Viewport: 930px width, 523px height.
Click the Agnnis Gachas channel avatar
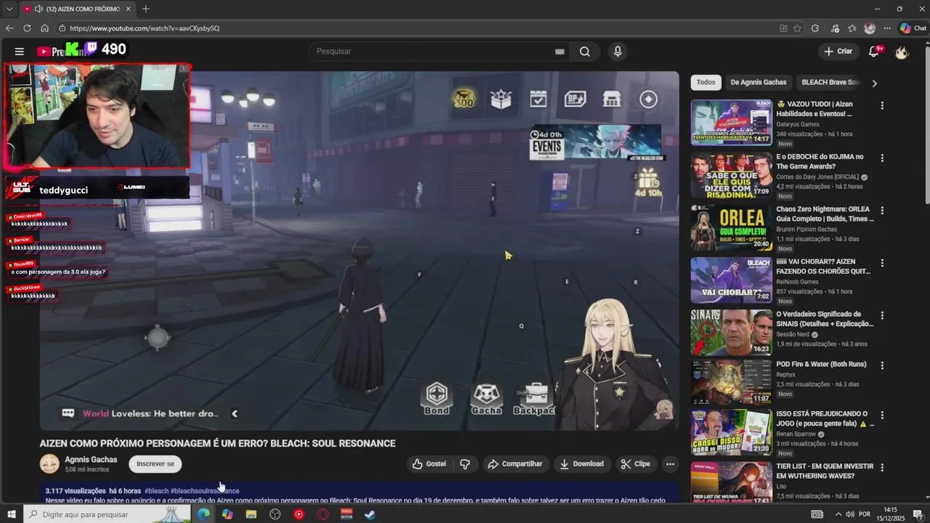[x=49, y=463]
